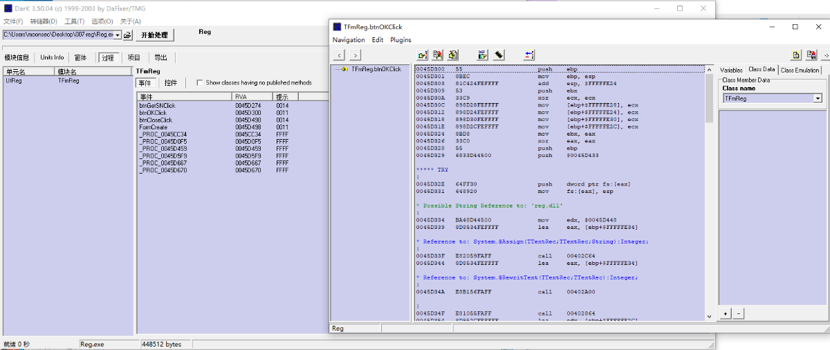
Task: Expand the file path combo box
Action: point(118,35)
